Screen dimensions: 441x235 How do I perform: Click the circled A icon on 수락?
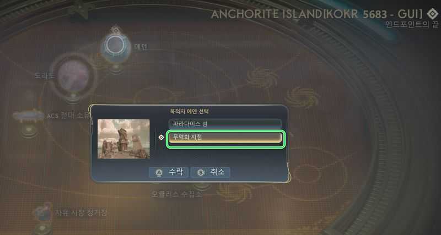point(159,173)
